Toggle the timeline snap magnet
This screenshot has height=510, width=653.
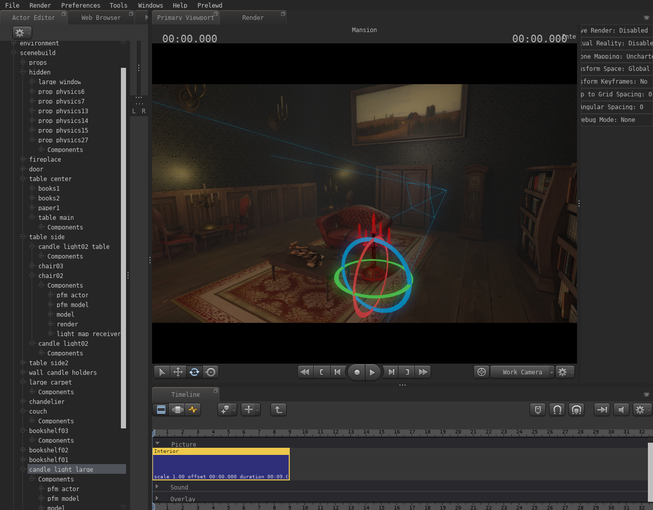coord(557,410)
